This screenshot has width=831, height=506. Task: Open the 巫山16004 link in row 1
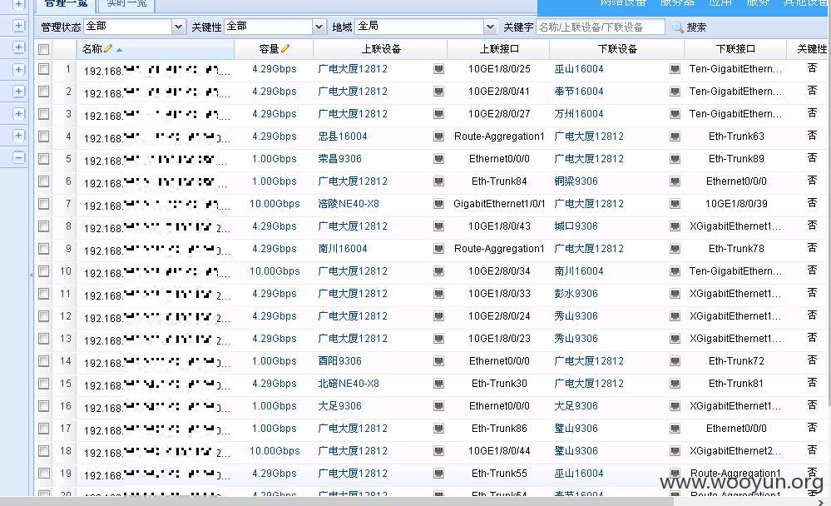pos(579,69)
